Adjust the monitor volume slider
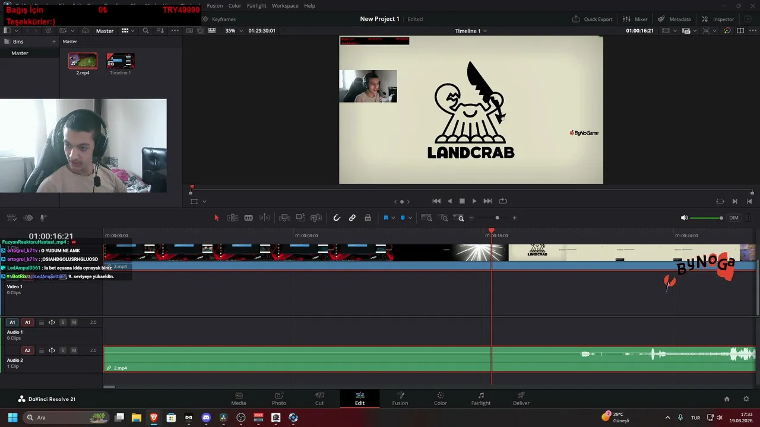760x427 pixels. tap(707, 218)
